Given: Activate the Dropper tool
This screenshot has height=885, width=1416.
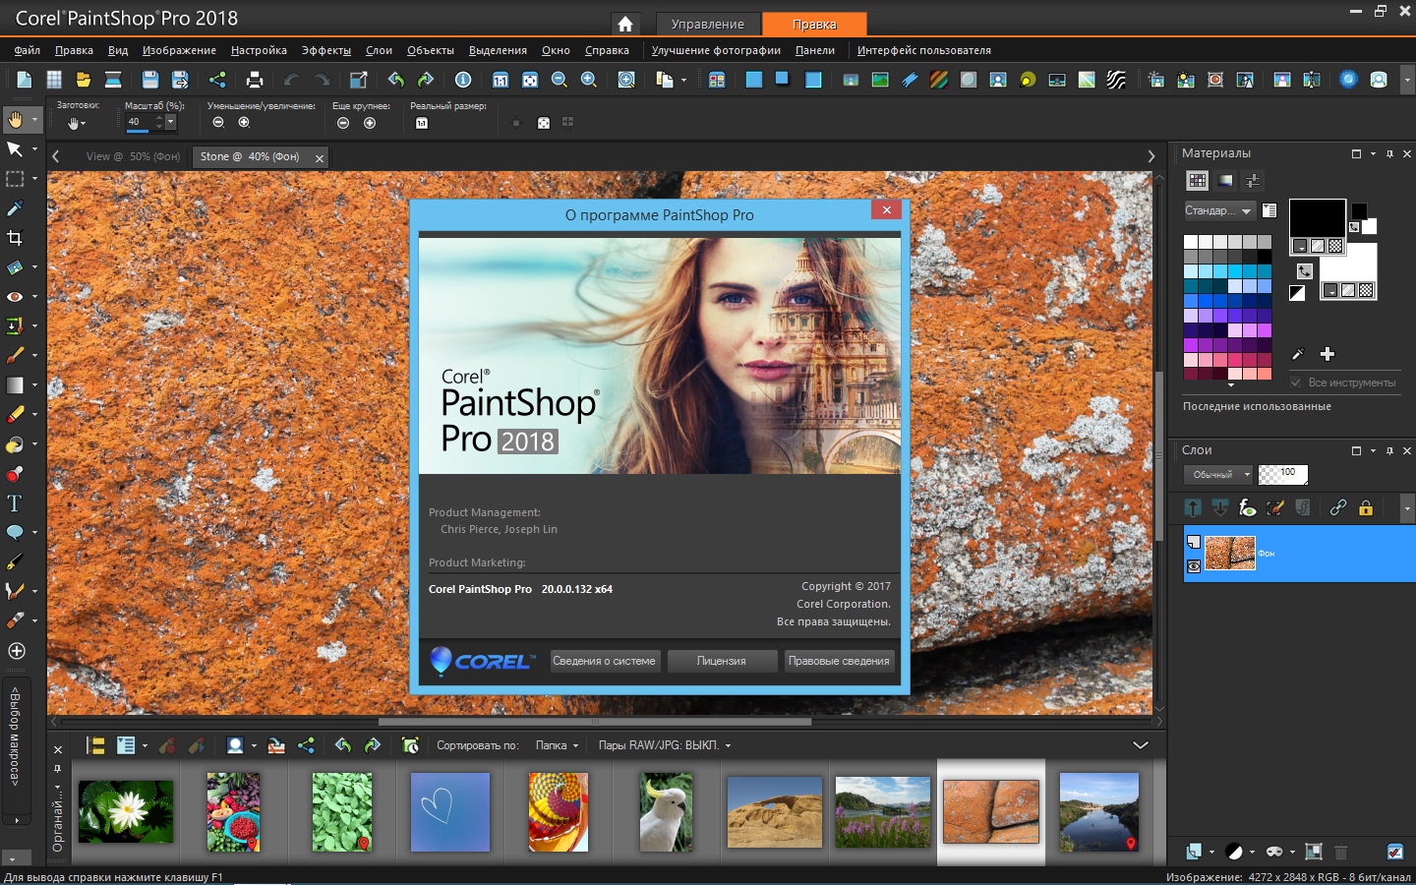Looking at the screenshot, I should coord(16,208).
